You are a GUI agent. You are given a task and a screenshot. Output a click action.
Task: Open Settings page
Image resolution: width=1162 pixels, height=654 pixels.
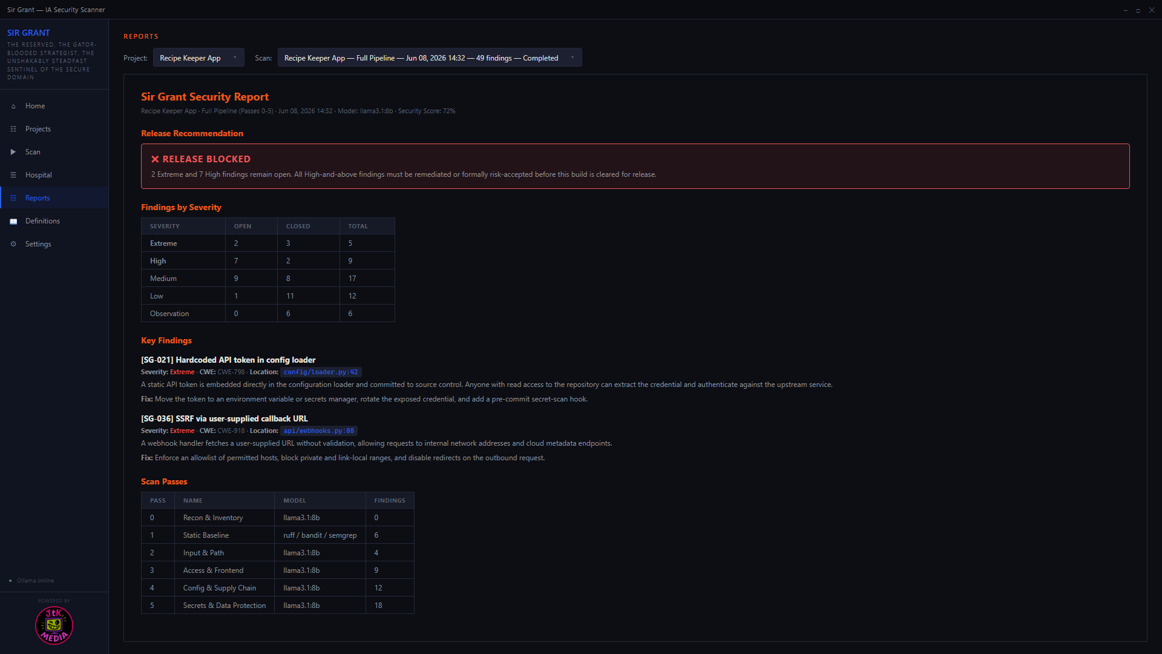click(54, 244)
